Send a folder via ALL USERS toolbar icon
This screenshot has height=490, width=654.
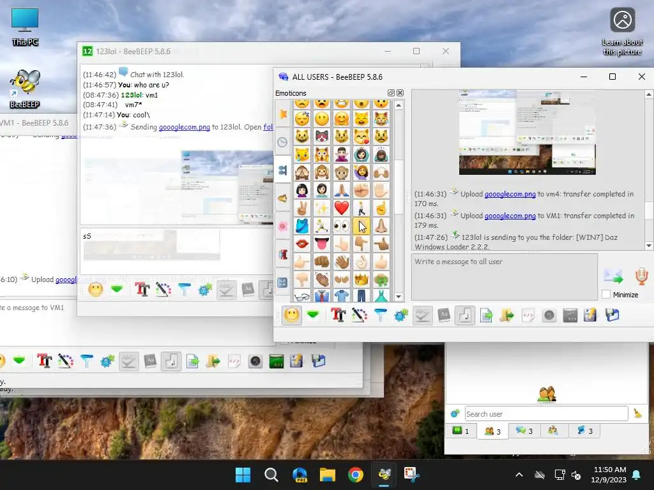[x=506, y=315]
